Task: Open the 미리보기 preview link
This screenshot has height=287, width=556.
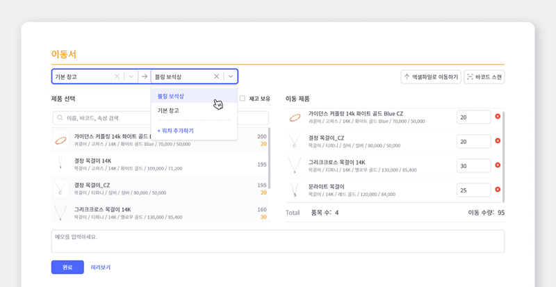Action: pos(101,267)
